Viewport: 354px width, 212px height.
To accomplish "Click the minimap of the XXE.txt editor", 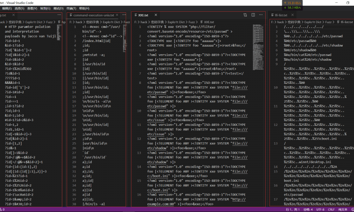I will click(258, 47).
